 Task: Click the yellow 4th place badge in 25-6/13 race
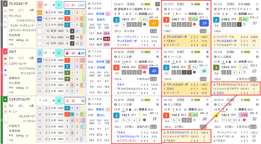[x=216, y=116]
